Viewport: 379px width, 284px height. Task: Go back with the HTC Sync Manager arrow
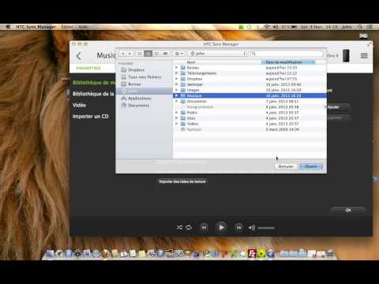(x=79, y=56)
